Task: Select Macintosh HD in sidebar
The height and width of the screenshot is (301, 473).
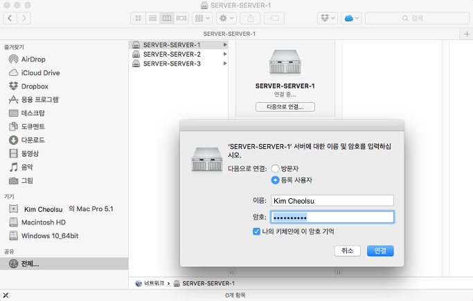Action: tap(37, 222)
